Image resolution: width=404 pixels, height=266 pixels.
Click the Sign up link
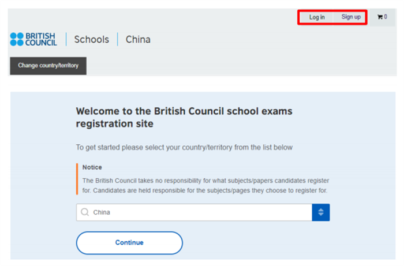351,17
